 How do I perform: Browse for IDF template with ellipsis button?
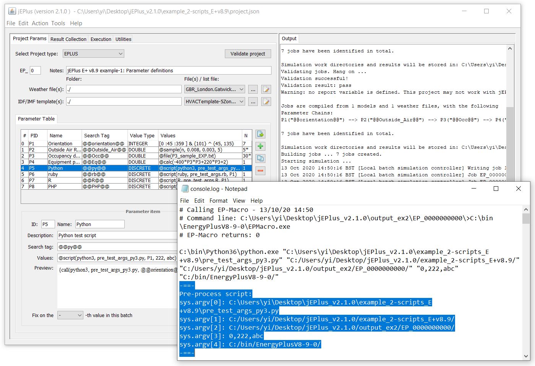click(x=253, y=102)
